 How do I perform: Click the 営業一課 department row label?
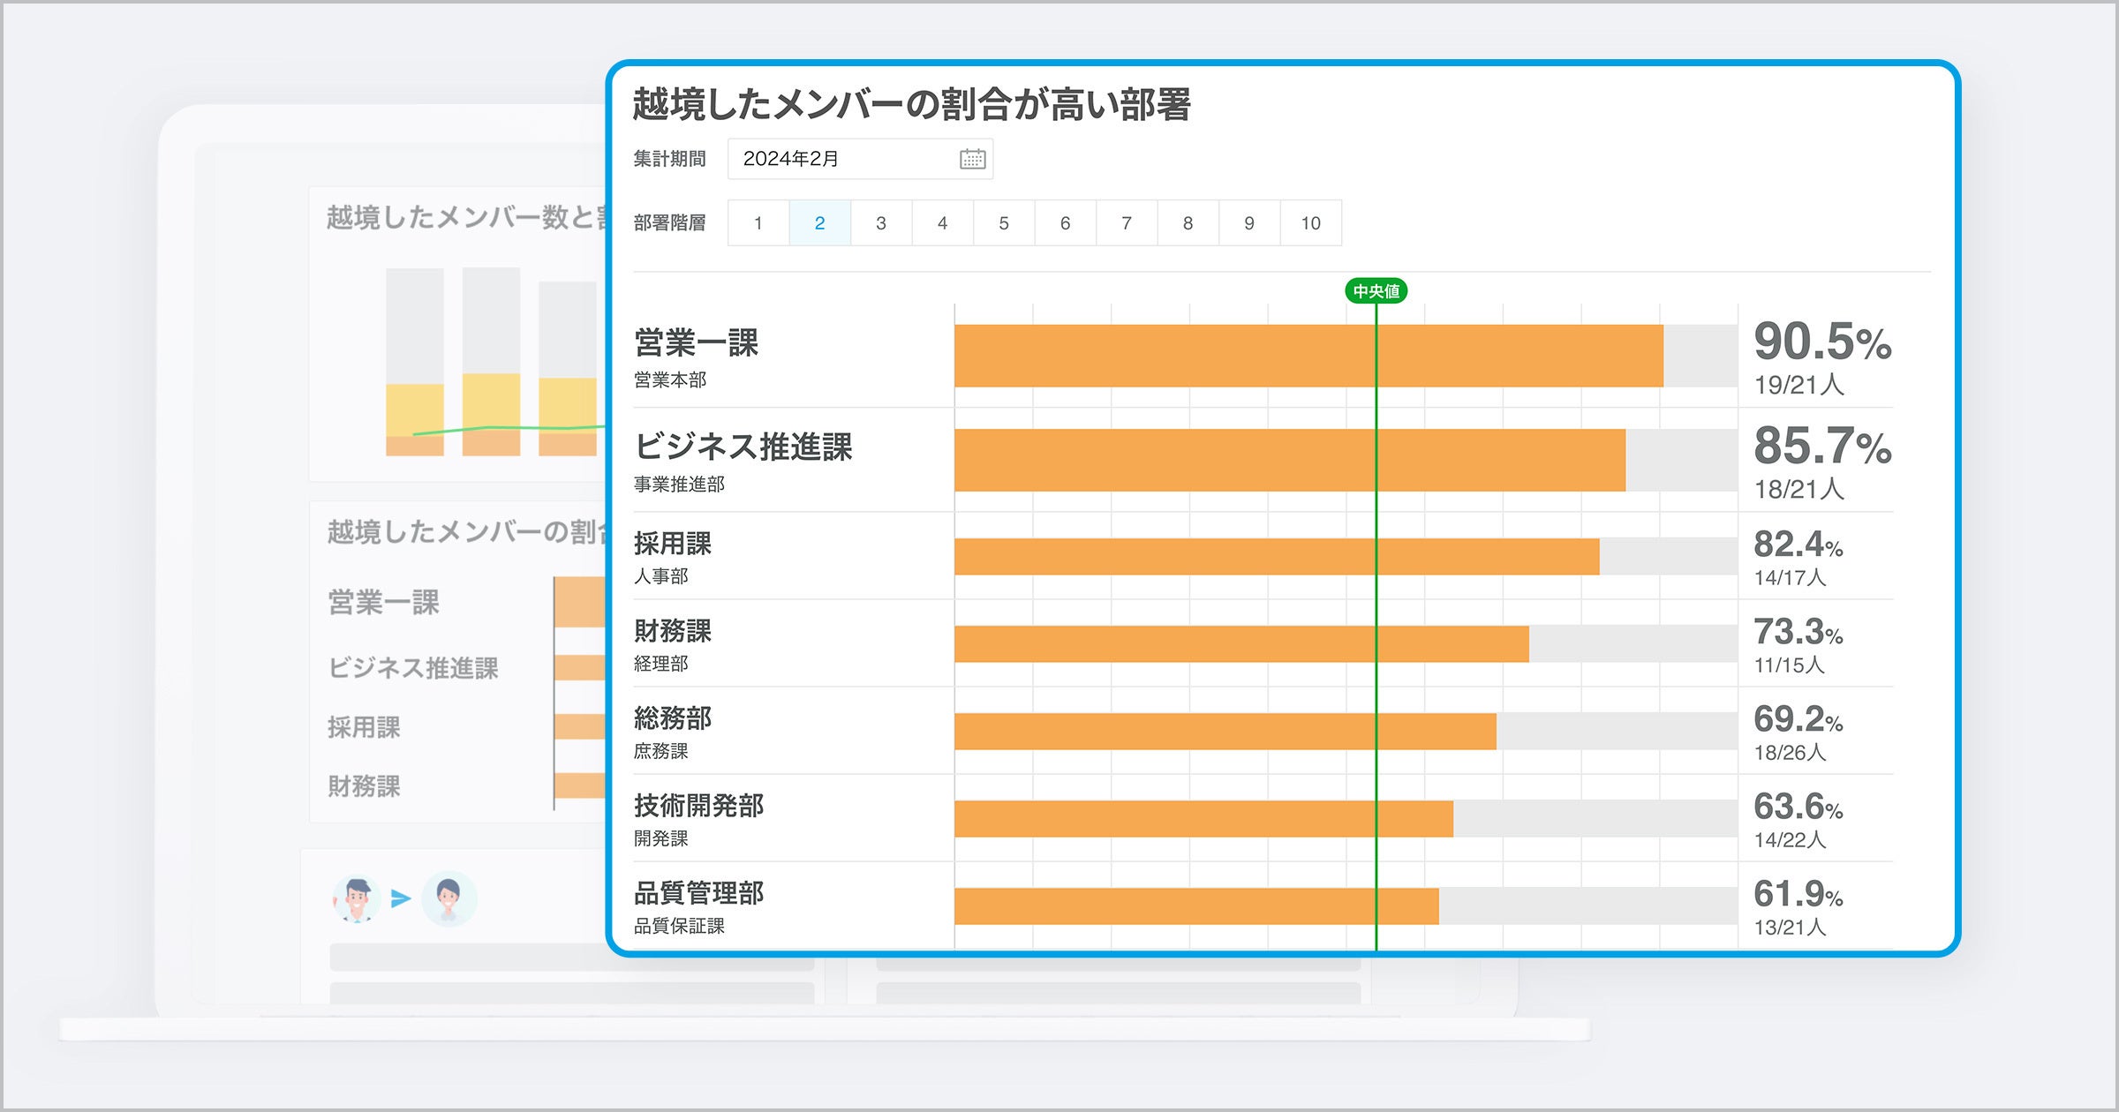[x=696, y=343]
